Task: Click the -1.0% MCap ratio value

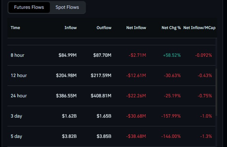Action: (x=206, y=116)
